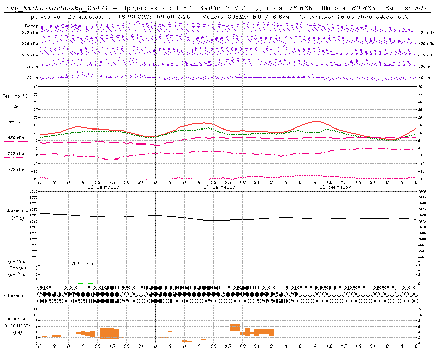436x349 pixels.
Task: Click the '500 гПа' temperature legend entry
Action: 16,169
